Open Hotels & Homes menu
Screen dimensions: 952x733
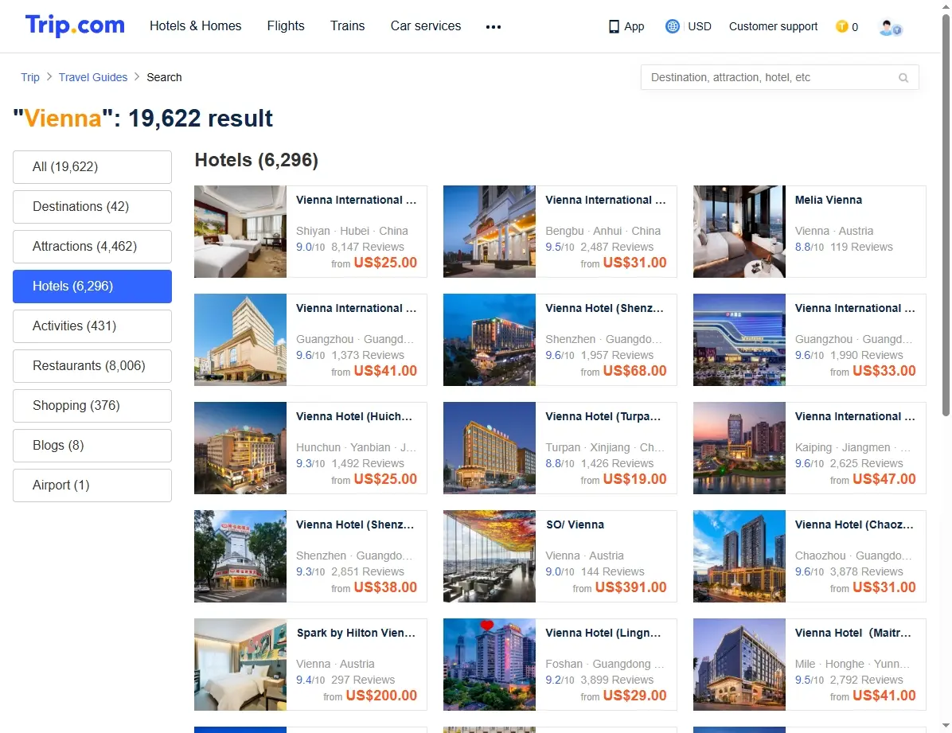click(196, 26)
